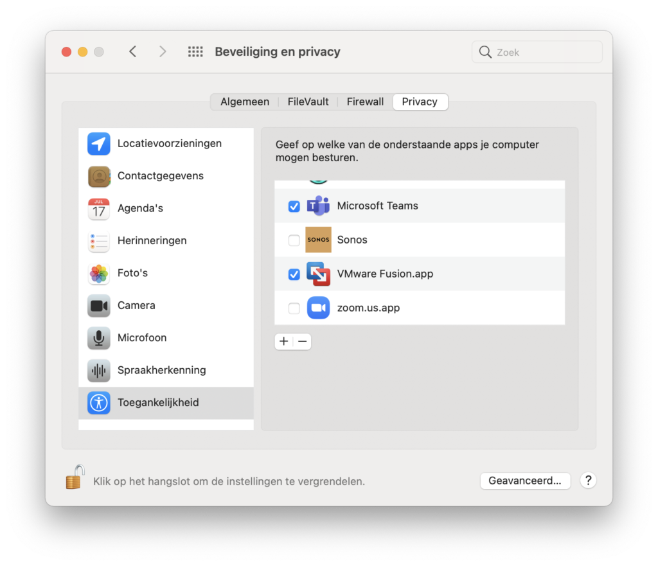Click the Microfoon icon in sidebar
The image size is (658, 566).
tap(98, 338)
